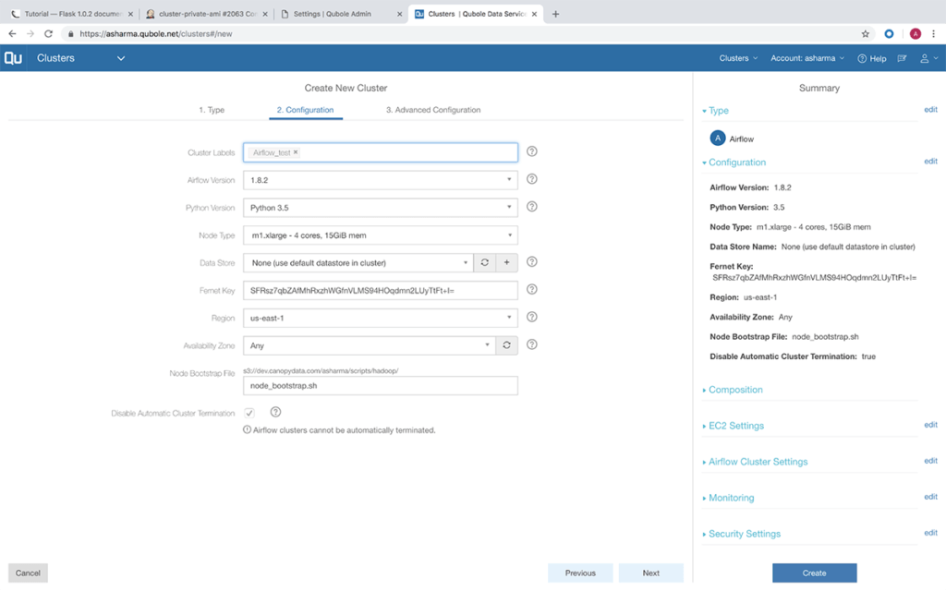Open the Node Type dropdown
This screenshot has height=591, width=946.
tap(380, 235)
